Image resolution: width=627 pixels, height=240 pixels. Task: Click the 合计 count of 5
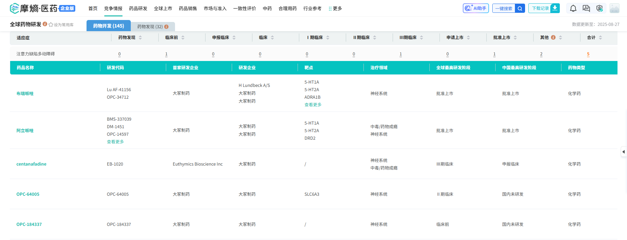[x=588, y=54]
